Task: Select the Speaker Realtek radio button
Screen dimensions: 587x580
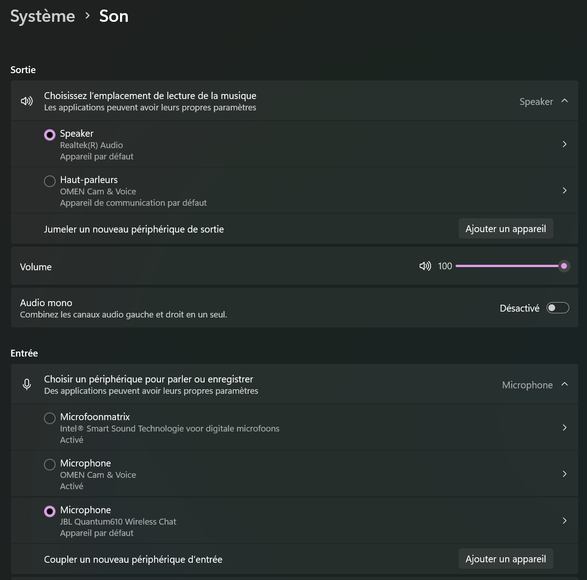Action: (50, 135)
